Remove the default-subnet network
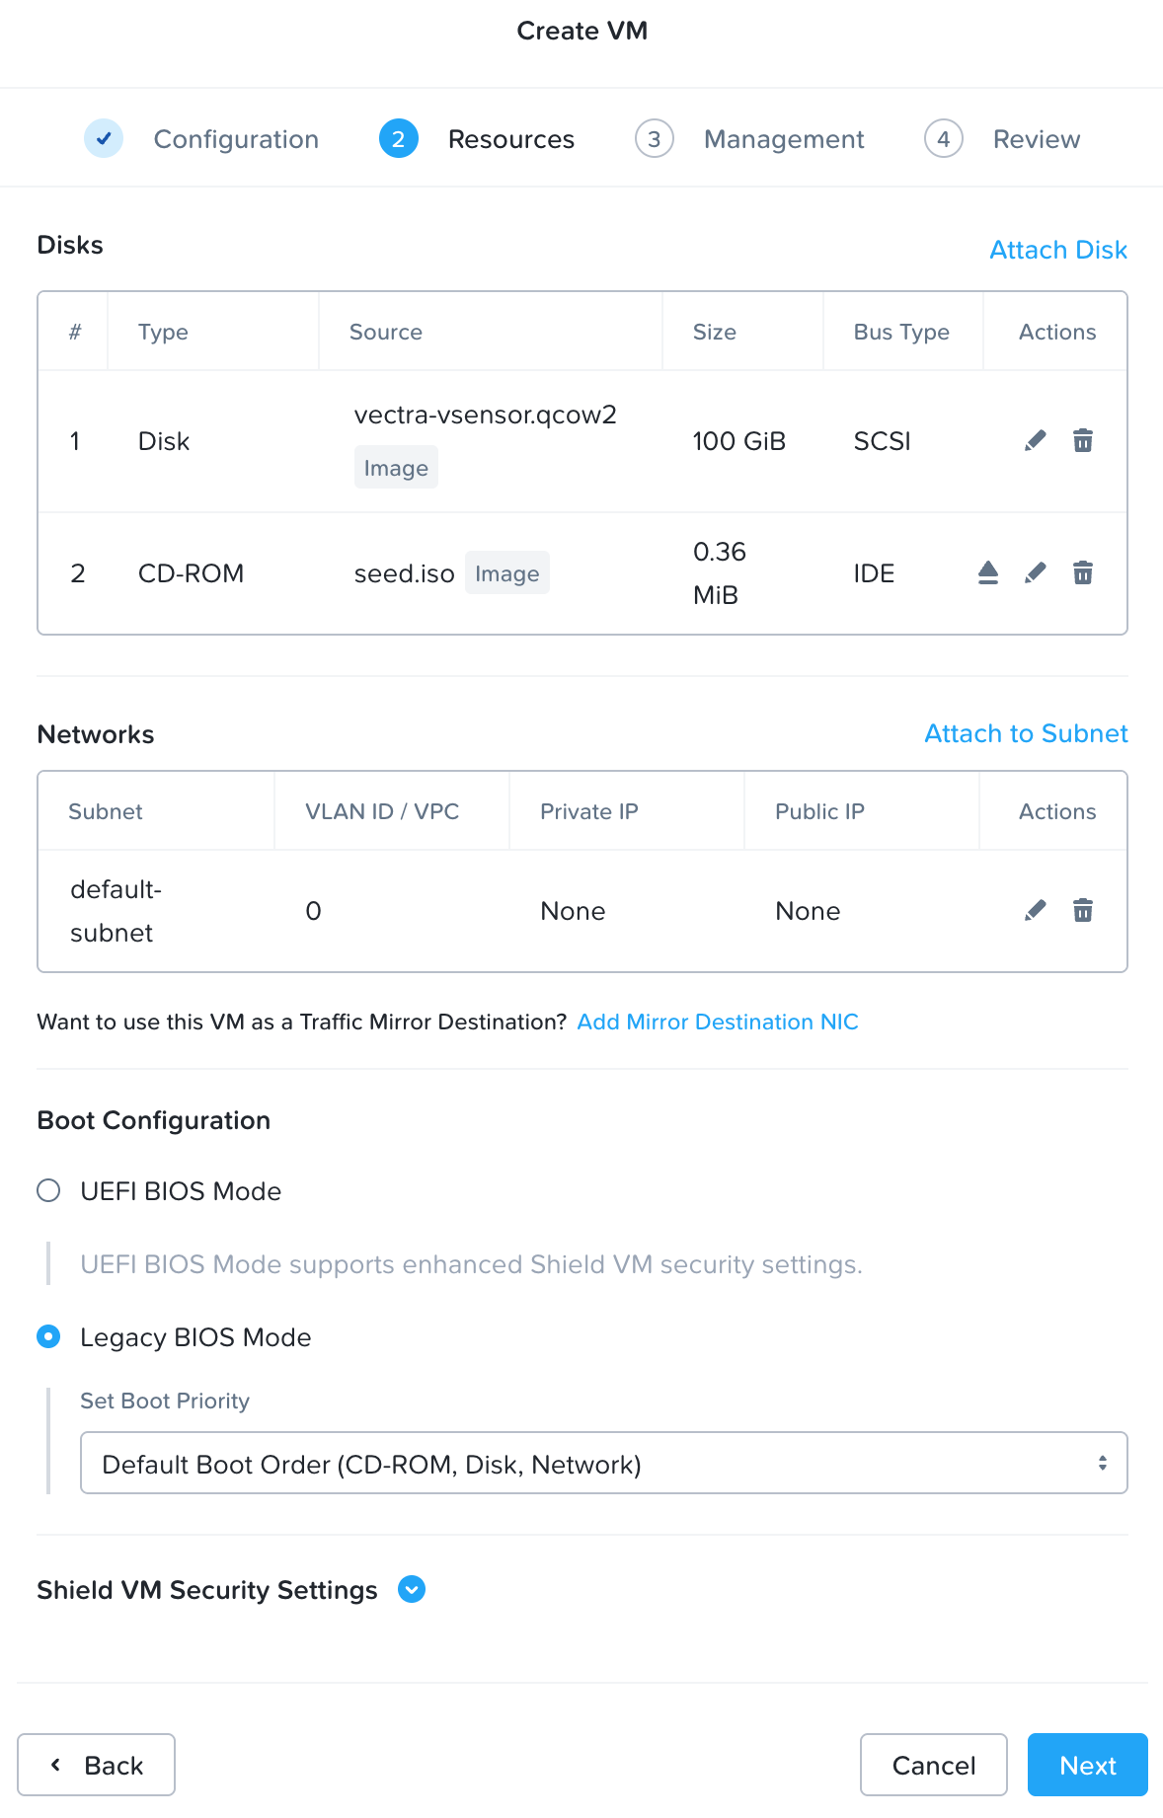The height and width of the screenshot is (1818, 1163). 1083,910
